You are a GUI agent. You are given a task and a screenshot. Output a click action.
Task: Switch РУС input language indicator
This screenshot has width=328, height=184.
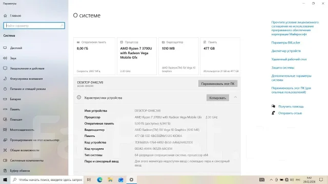(x=298, y=179)
